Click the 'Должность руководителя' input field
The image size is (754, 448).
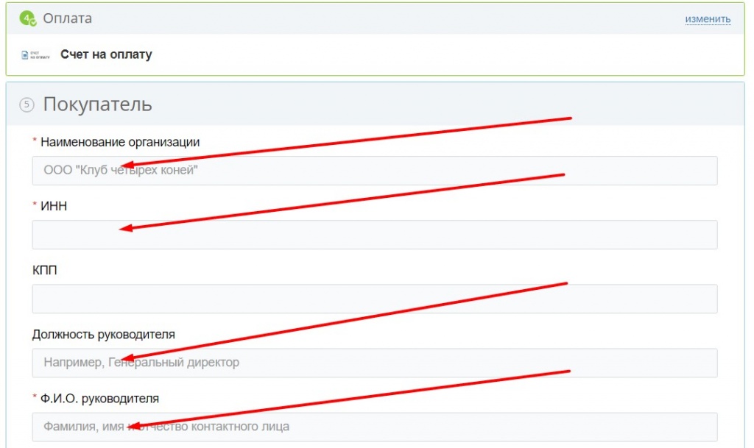(374, 363)
